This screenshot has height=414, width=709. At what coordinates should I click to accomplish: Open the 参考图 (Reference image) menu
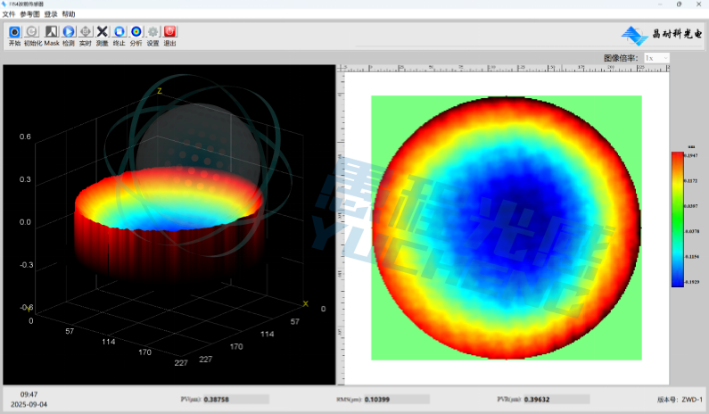29,14
